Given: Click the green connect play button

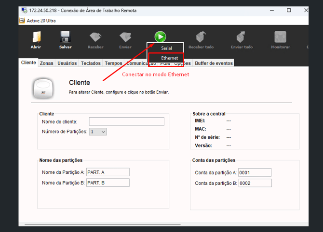Looking at the screenshot, I should (160, 36).
